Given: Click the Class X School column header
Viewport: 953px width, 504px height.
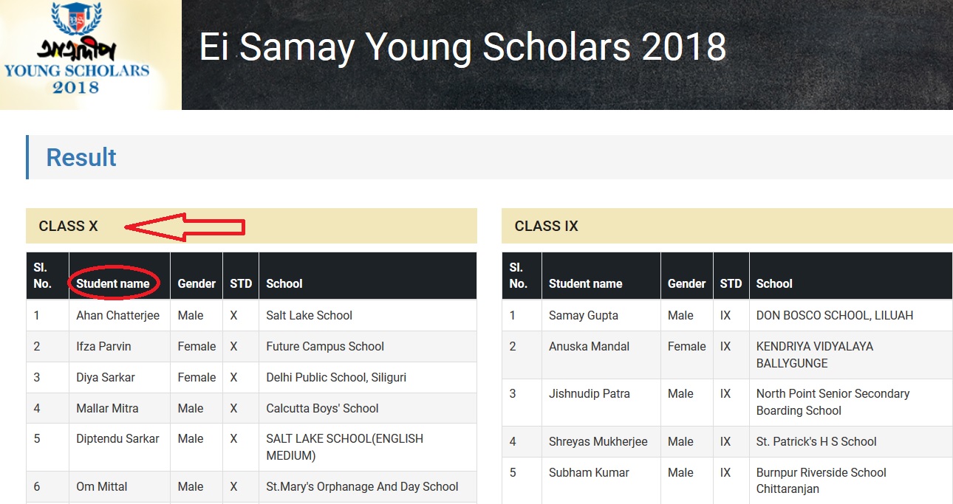Looking at the screenshot, I should coord(284,283).
